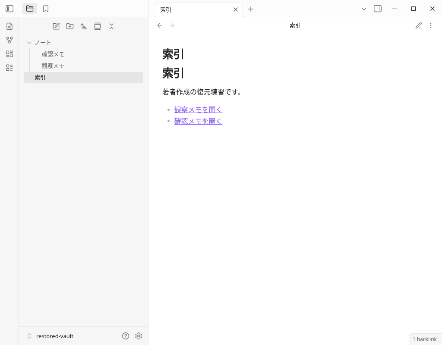This screenshot has width=442, height=345.
Task: Open command palette list icon in ribbon
Action: pos(9,68)
